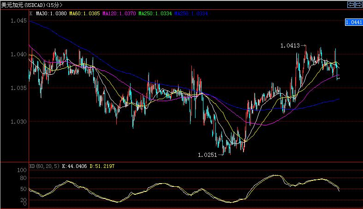Click the 80 level on KD axis
363x209 pixels.
(24, 178)
